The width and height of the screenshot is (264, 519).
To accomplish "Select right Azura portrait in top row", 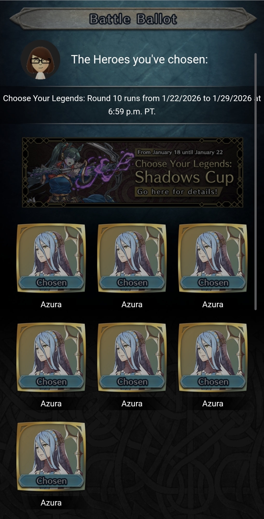I will tap(213, 258).
